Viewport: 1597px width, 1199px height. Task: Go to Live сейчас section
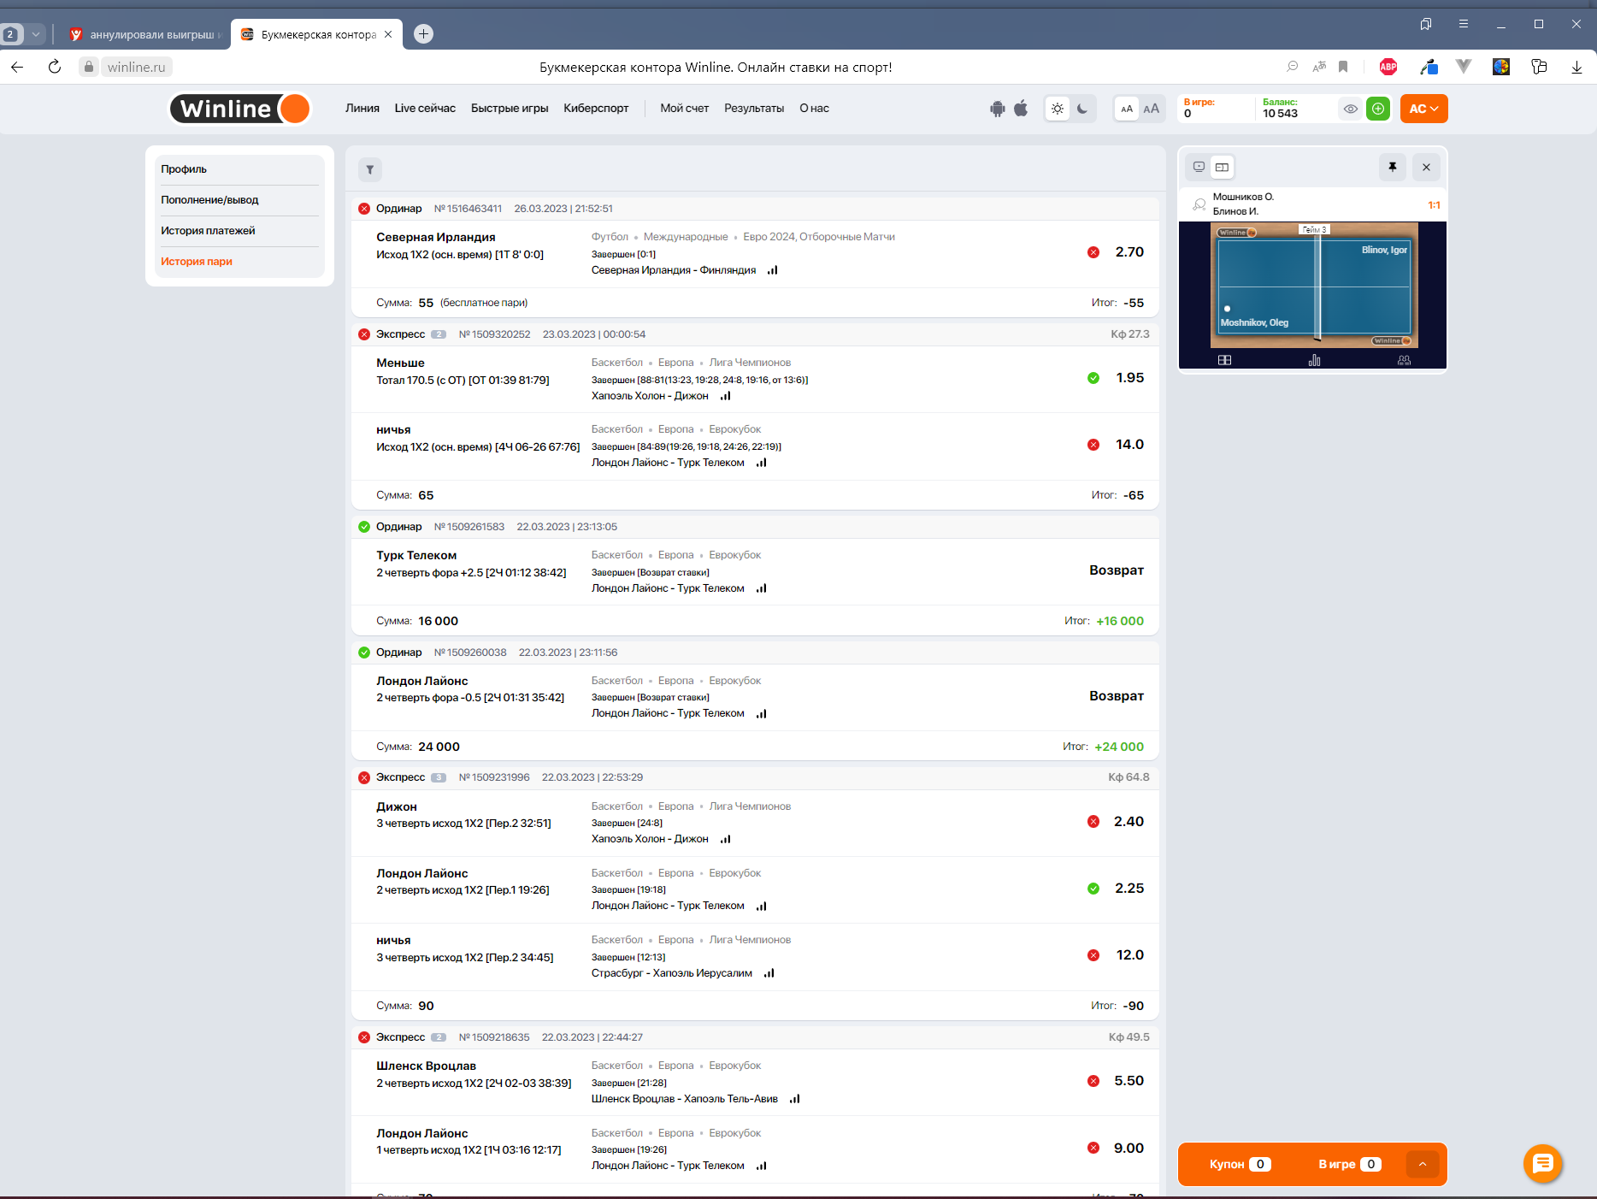click(425, 109)
